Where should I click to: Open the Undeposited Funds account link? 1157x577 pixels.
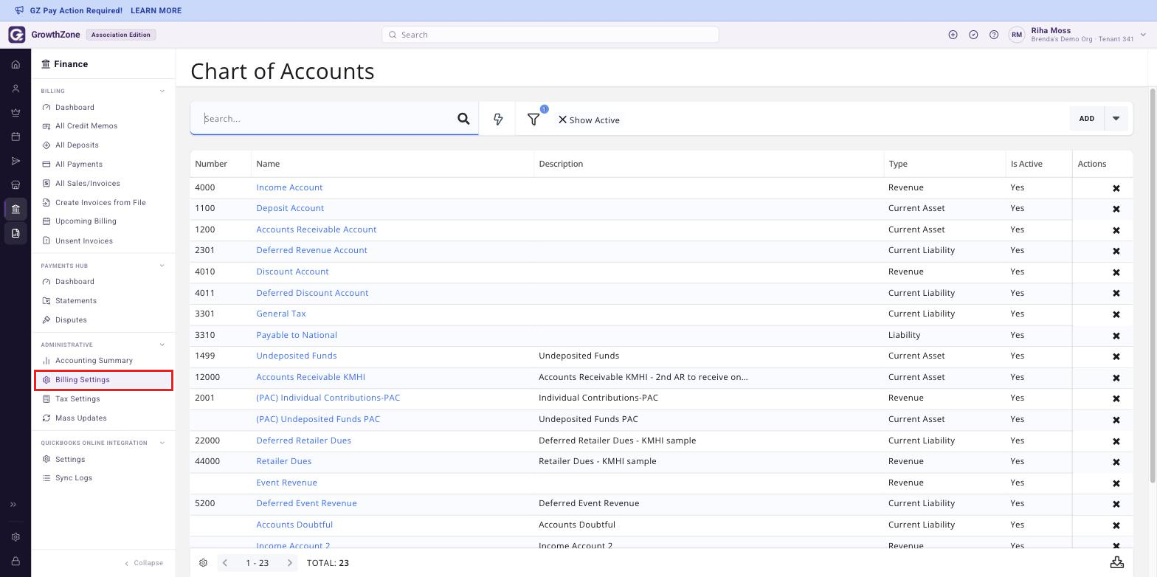(296, 356)
